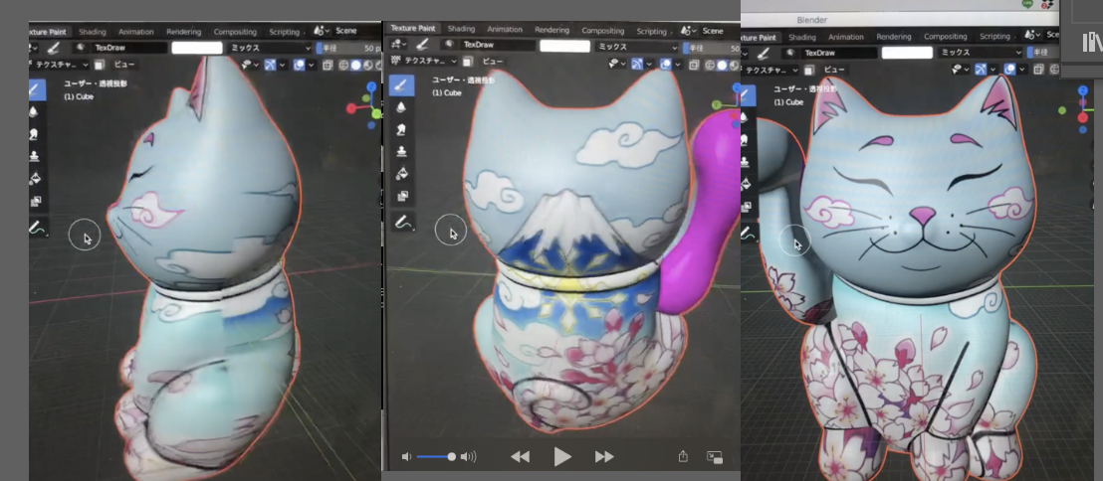Select Mask tool in Mt. Fuji back-view window
This screenshot has width=1103, height=481.
[401, 196]
